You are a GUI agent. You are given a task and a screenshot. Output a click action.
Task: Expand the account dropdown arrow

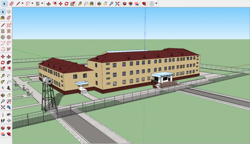click(x=156, y=3)
